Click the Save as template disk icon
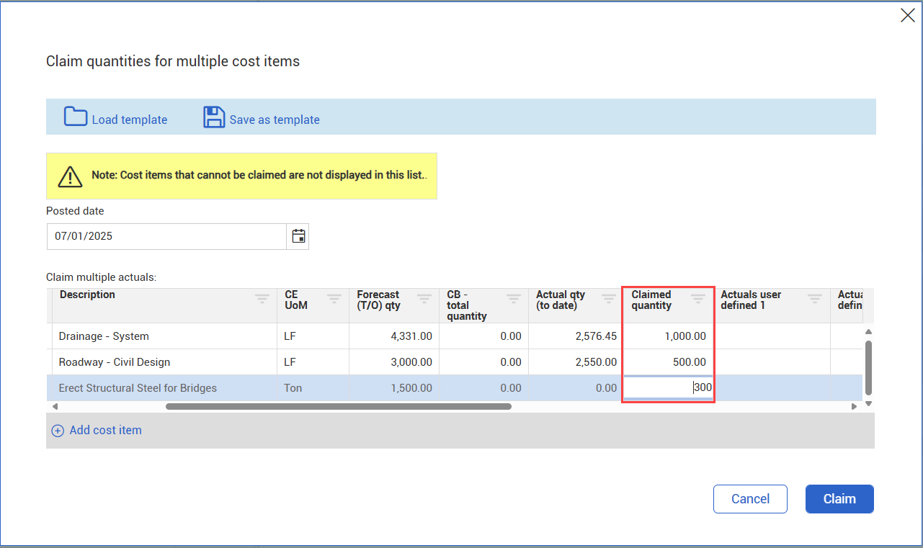The height and width of the screenshot is (548, 923). 214,117
